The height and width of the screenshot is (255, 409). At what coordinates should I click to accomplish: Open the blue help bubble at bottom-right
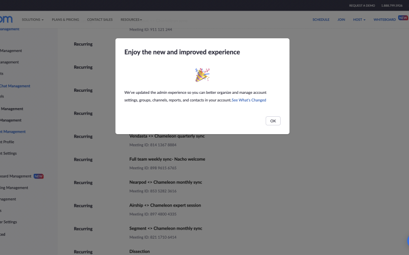[407, 241]
